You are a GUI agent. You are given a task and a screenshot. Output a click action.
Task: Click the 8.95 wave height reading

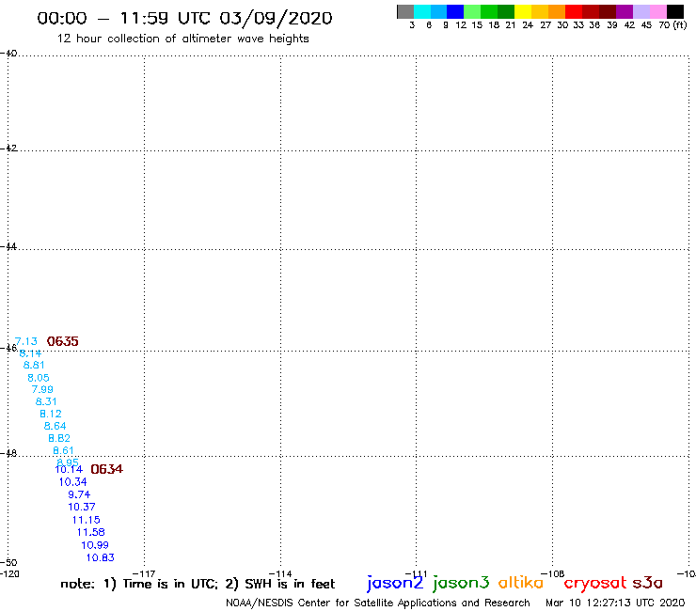pos(68,462)
